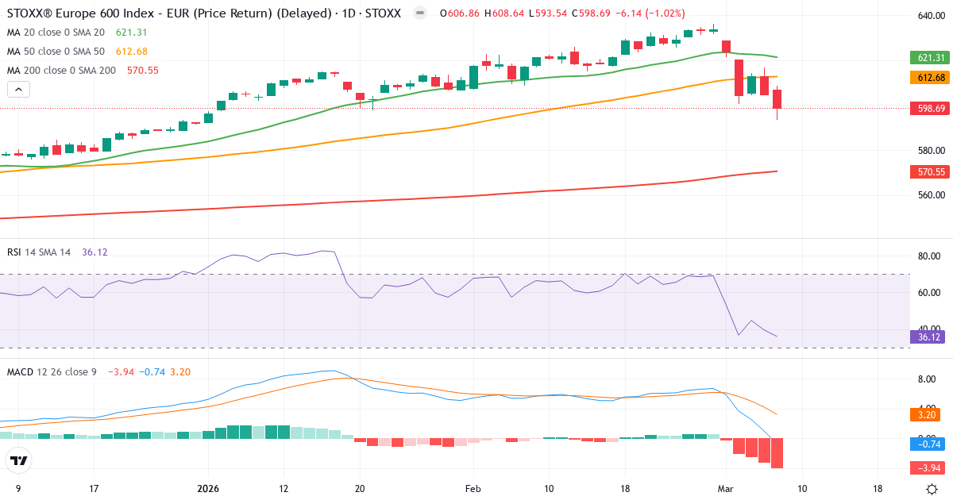Click the orange MACD signal 3.20 badge

[926, 413]
